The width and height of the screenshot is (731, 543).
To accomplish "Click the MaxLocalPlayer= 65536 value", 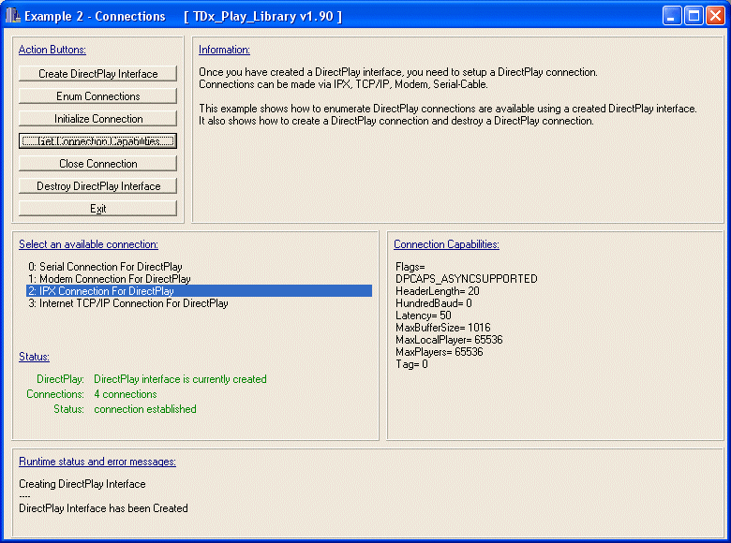I will click(x=449, y=340).
